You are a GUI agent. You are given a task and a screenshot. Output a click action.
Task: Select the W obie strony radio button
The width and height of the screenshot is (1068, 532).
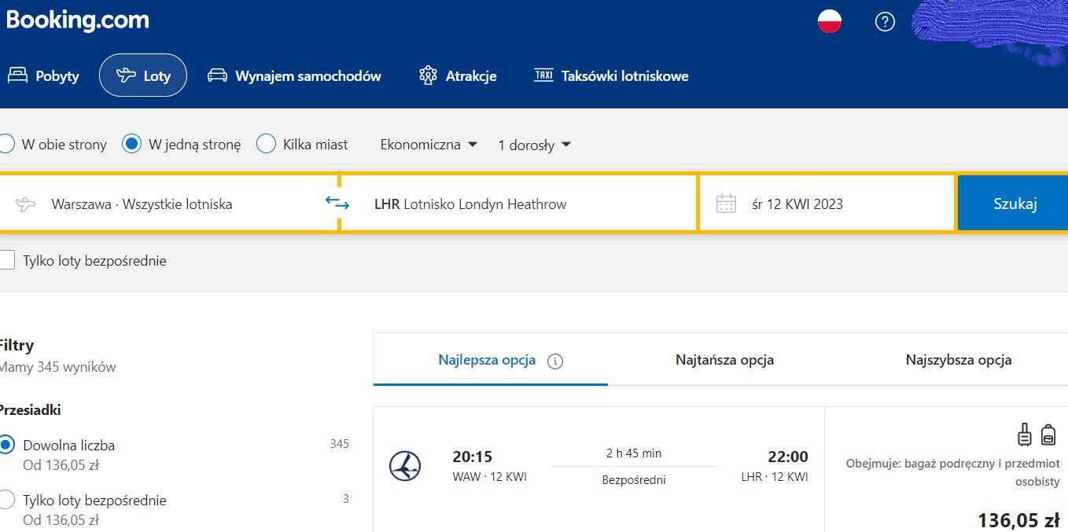(6, 145)
